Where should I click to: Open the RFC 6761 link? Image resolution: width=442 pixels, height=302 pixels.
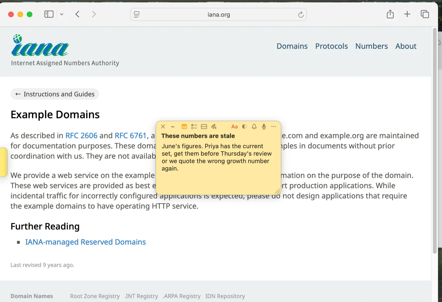point(130,136)
